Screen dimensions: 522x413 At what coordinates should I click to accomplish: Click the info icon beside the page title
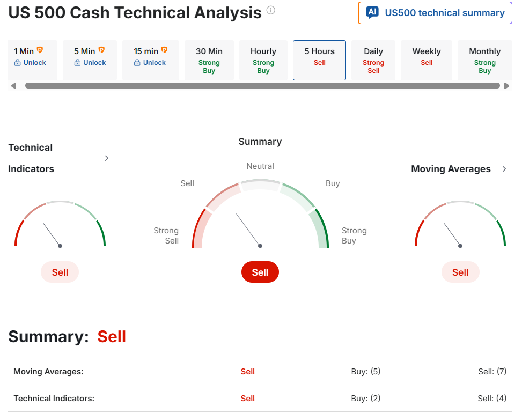coord(271,10)
